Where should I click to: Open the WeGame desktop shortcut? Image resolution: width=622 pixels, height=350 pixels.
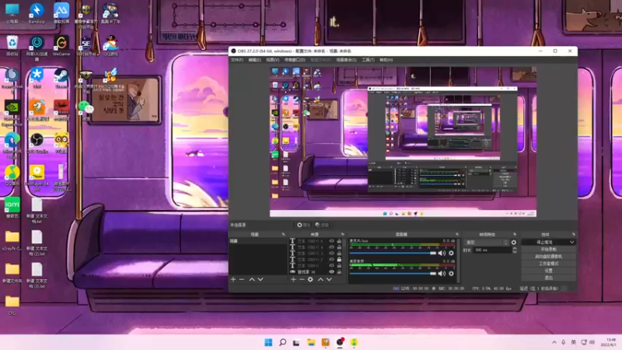(61, 46)
